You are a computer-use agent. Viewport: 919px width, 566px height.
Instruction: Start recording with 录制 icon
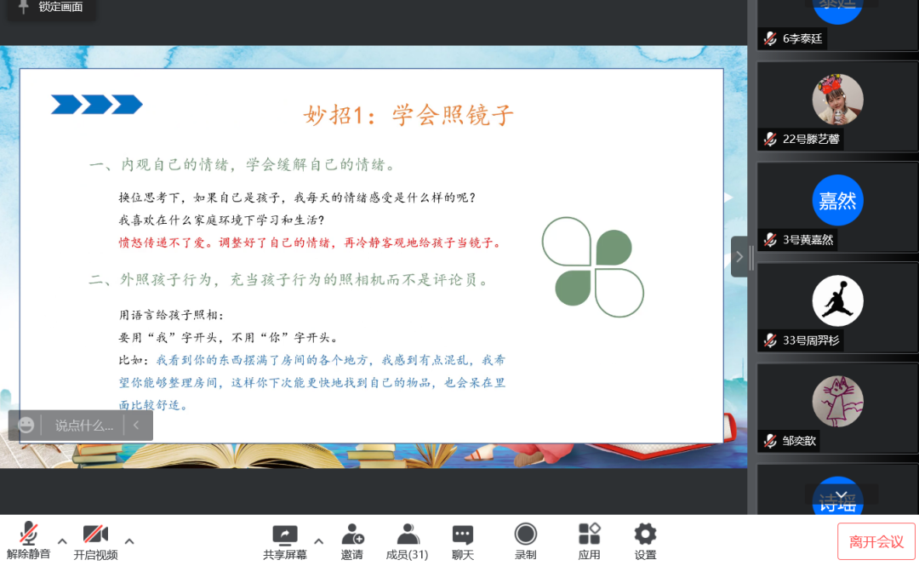point(526,535)
